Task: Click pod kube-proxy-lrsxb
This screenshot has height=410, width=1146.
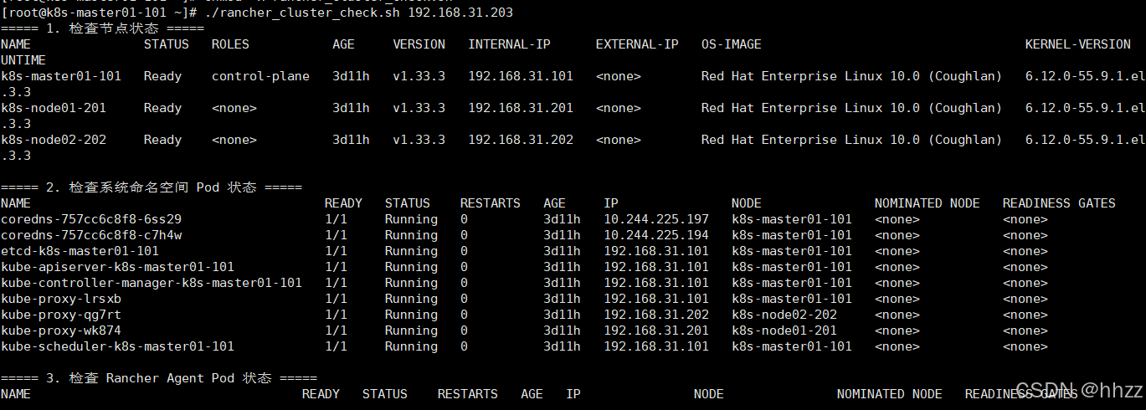Action: point(61,299)
